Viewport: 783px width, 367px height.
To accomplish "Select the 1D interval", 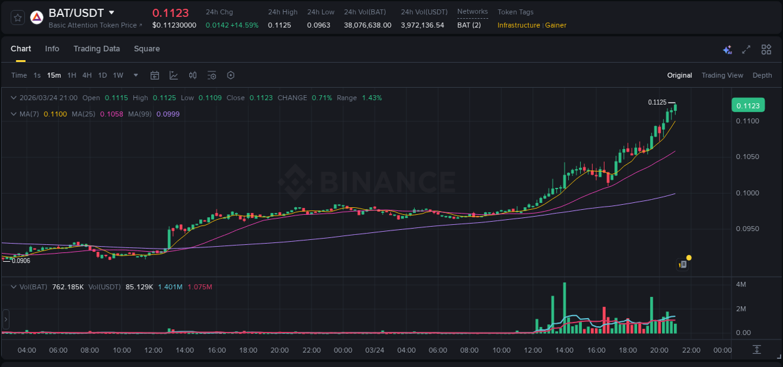I will (x=102, y=75).
